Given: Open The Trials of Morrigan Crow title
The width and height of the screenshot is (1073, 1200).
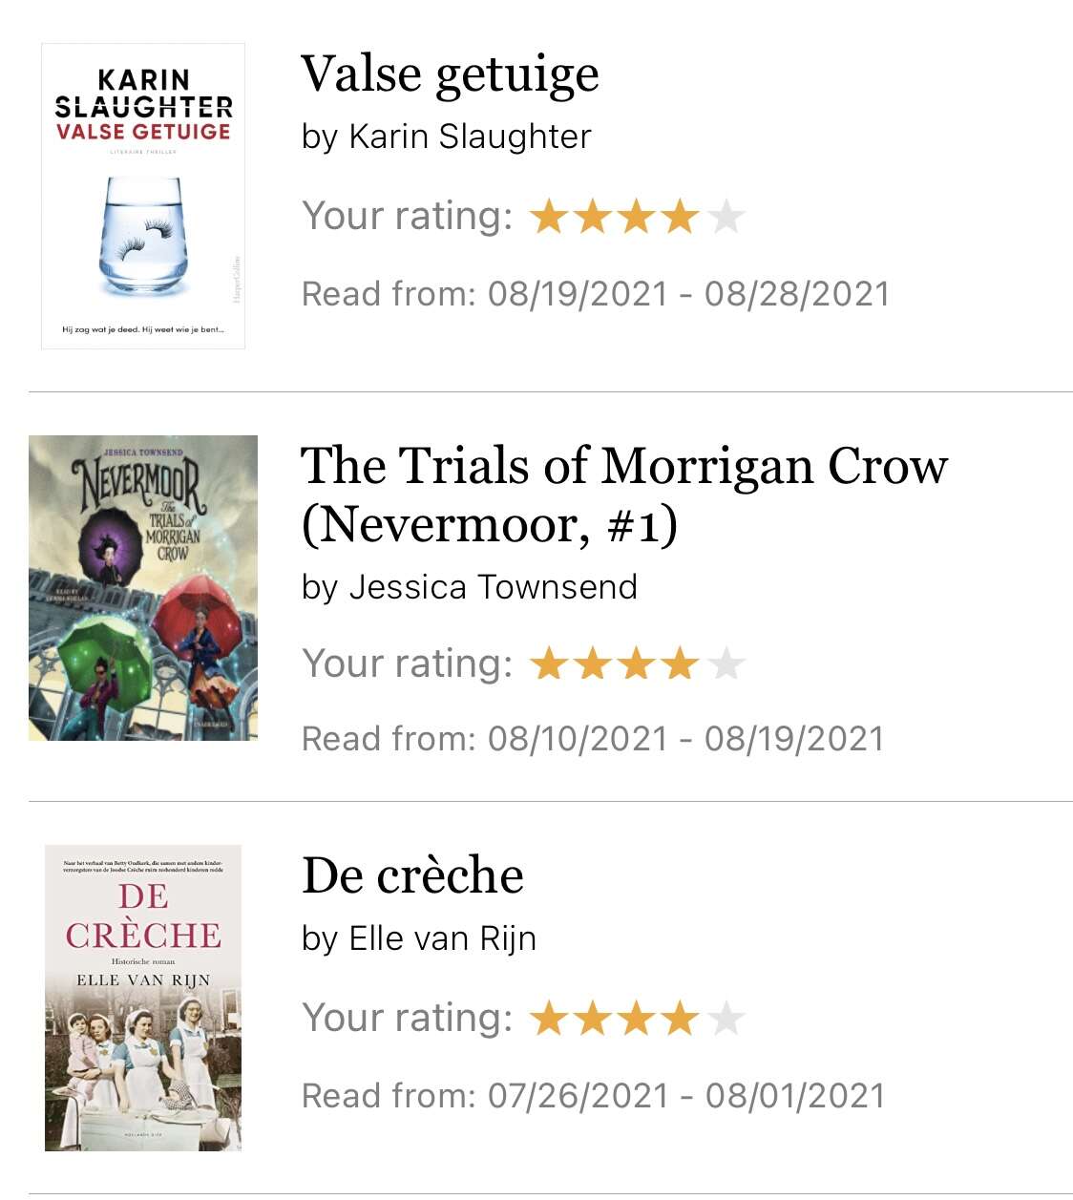Looking at the screenshot, I should (x=624, y=495).
